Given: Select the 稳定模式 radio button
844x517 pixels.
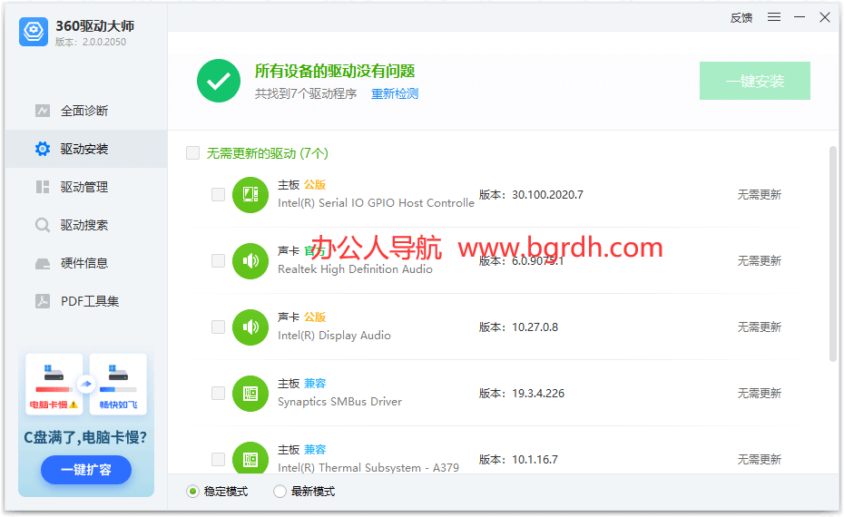Looking at the screenshot, I should tap(192, 492).
